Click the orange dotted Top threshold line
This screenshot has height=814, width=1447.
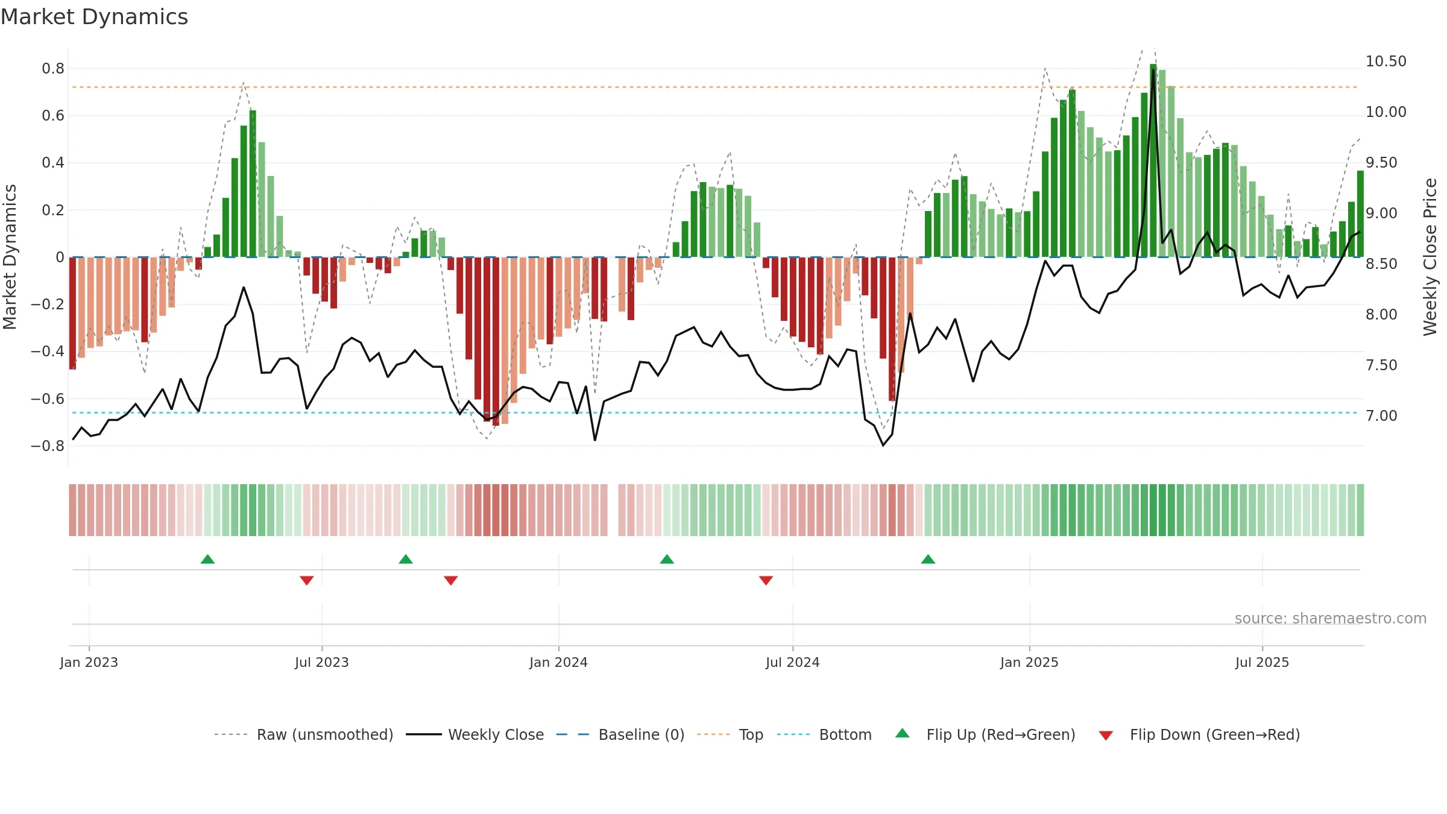[x=714, y=87]
